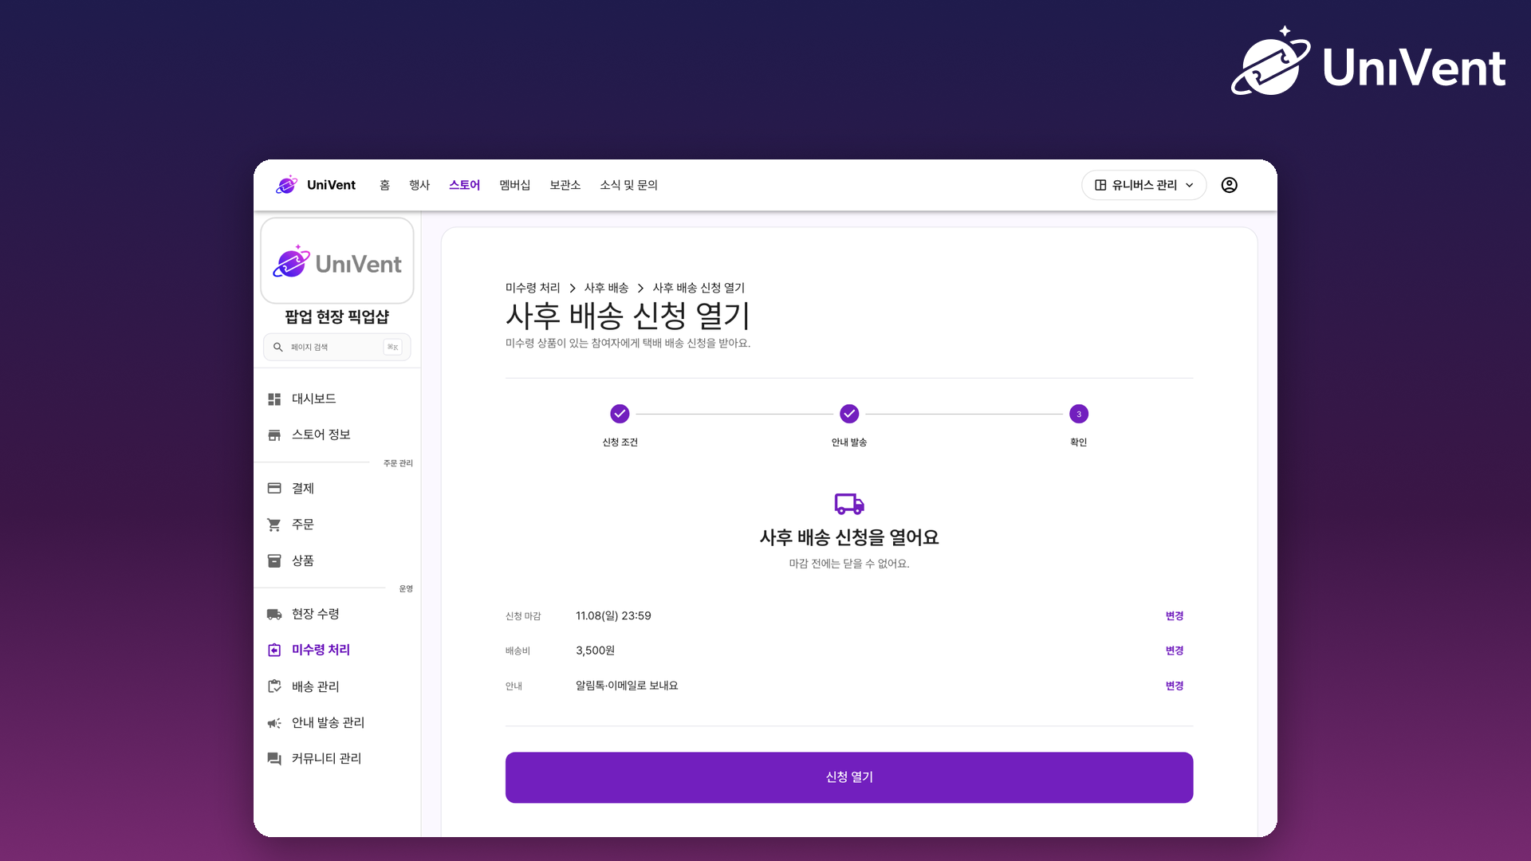Click the store info storefront icon
The height and width of the screenshot is (861, 1531).
pyautogui.click(x=274, y=434)
